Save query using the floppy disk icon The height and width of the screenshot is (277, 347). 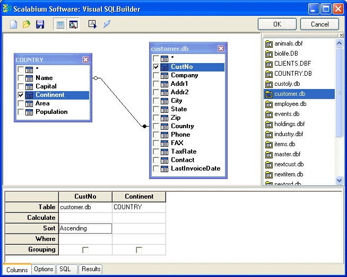[x=40, y=24]
